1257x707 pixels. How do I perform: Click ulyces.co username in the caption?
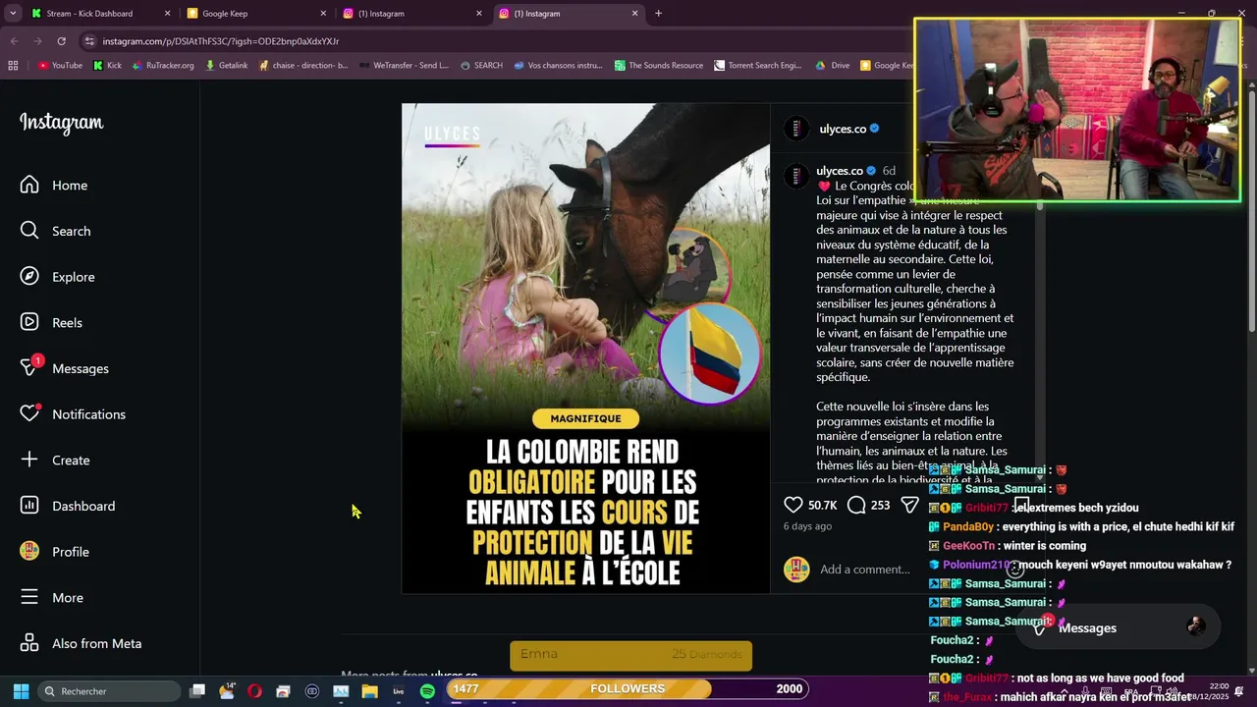click(840, 171)
